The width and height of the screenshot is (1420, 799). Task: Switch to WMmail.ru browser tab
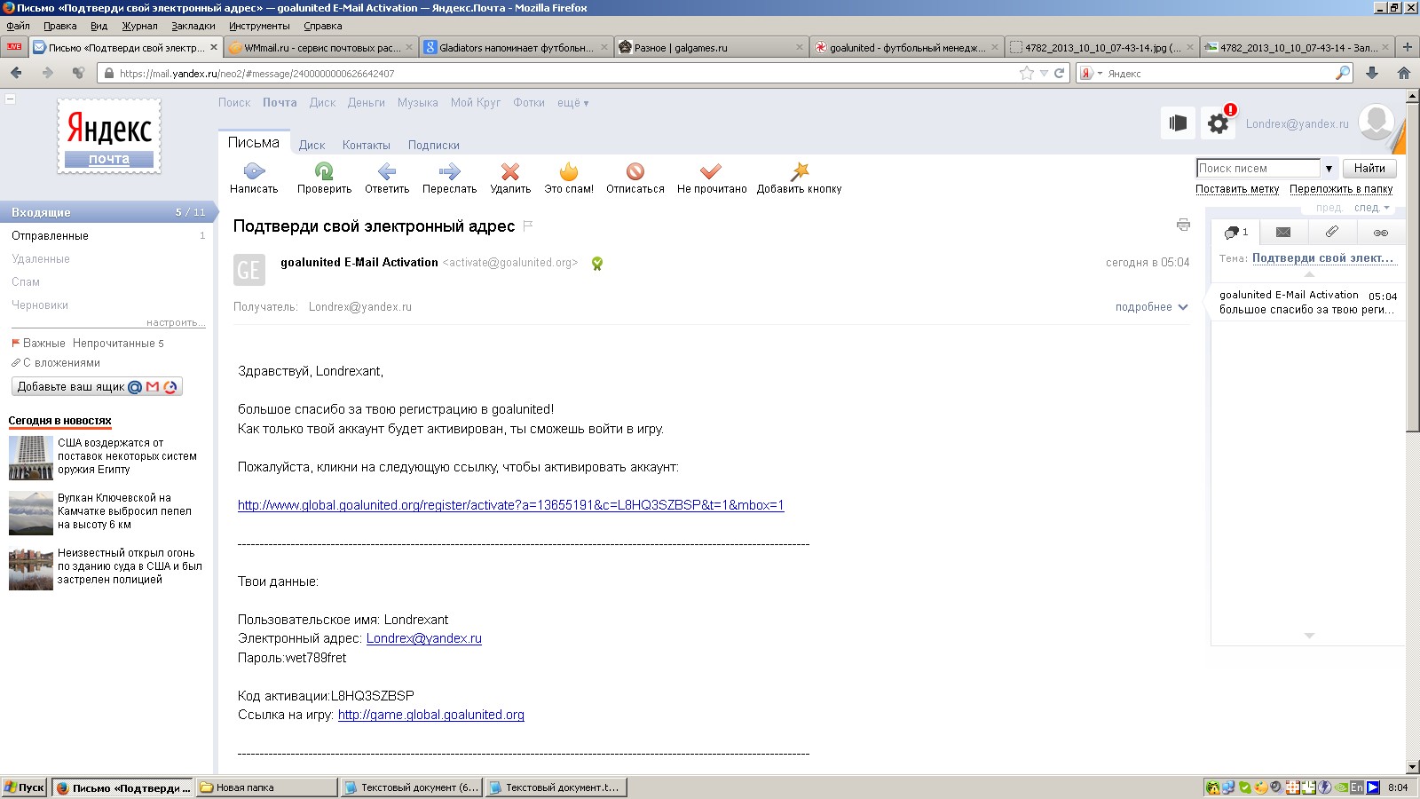pos(321,48)
